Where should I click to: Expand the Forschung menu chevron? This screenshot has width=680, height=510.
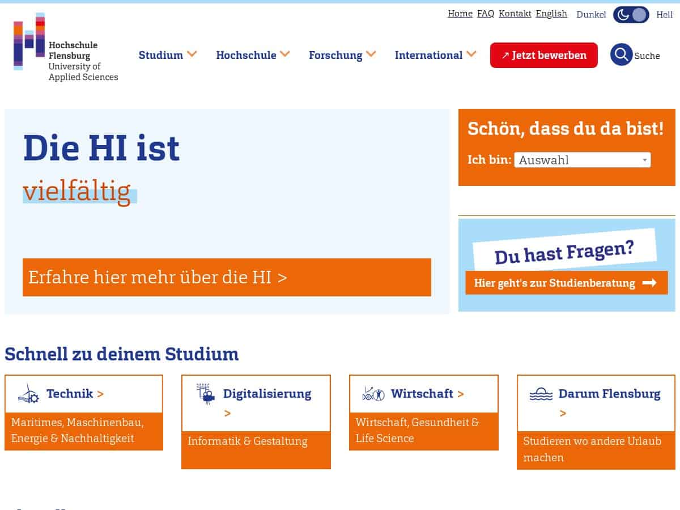[371, 54]
